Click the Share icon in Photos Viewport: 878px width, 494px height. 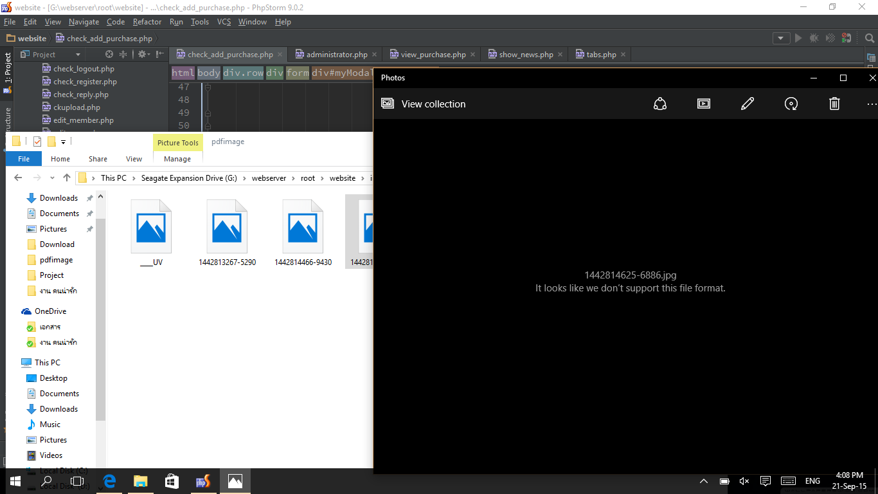coord(660,104)
